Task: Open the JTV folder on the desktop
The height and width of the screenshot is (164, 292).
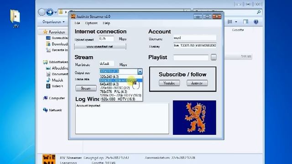Action: [15, 18]
